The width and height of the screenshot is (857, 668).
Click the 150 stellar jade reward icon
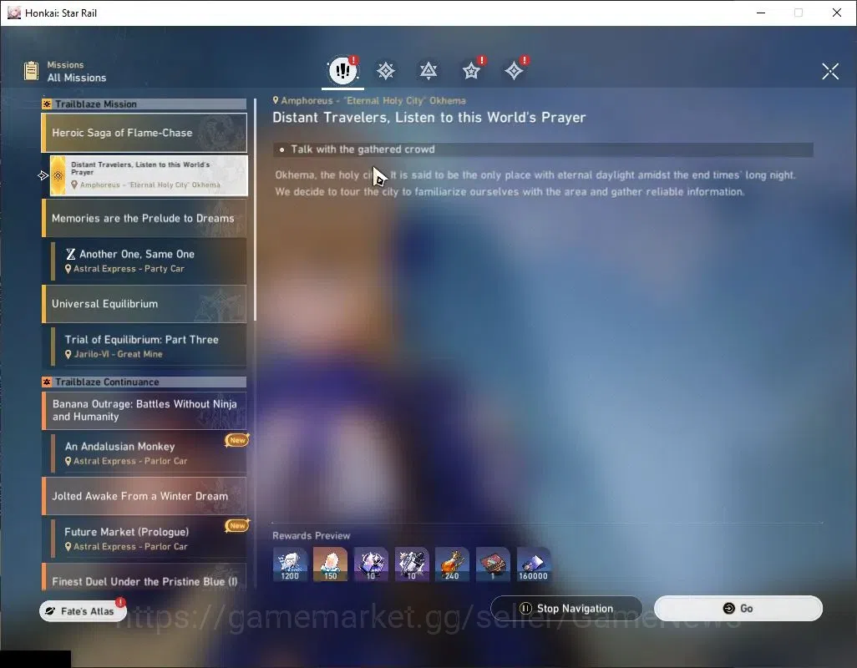[331, 564]
